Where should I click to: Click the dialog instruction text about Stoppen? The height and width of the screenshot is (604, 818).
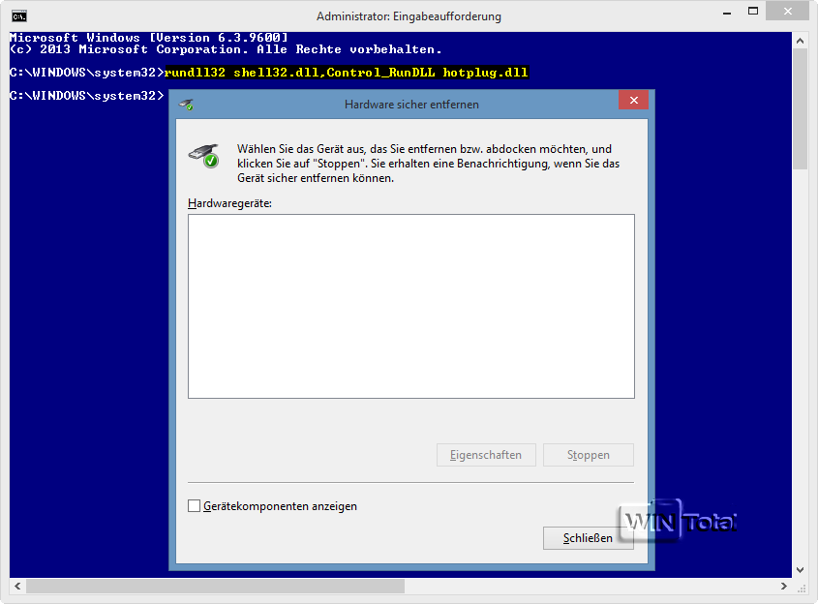pos(428,164)
